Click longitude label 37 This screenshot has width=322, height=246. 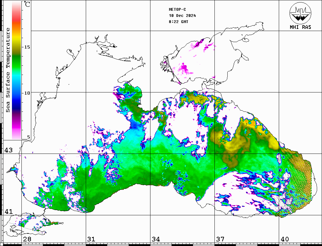(x=220, y=239)
